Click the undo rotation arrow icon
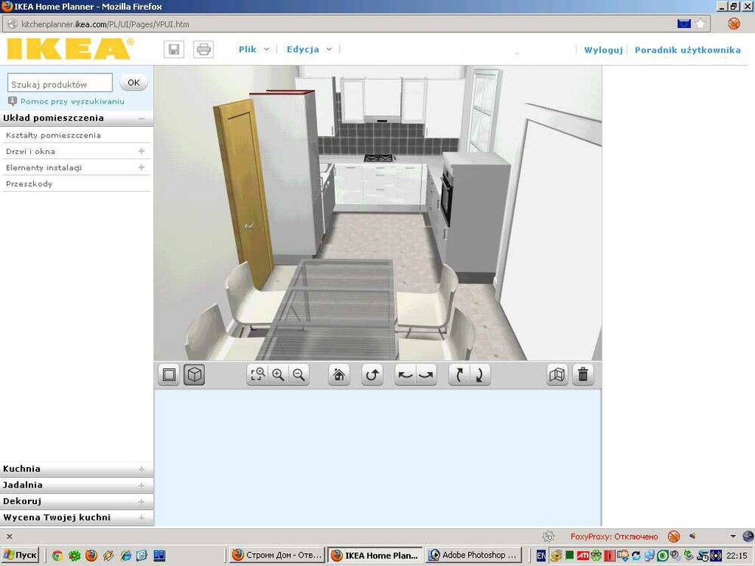The width and height of the screenshot is (755, 566). tap(372, 375)
